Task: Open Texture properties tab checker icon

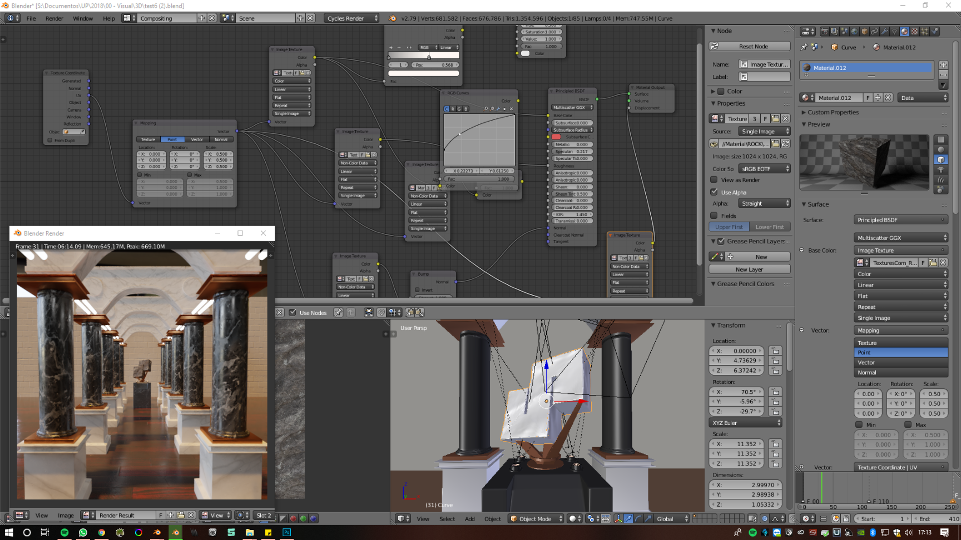Action: [x=914, y=32]
